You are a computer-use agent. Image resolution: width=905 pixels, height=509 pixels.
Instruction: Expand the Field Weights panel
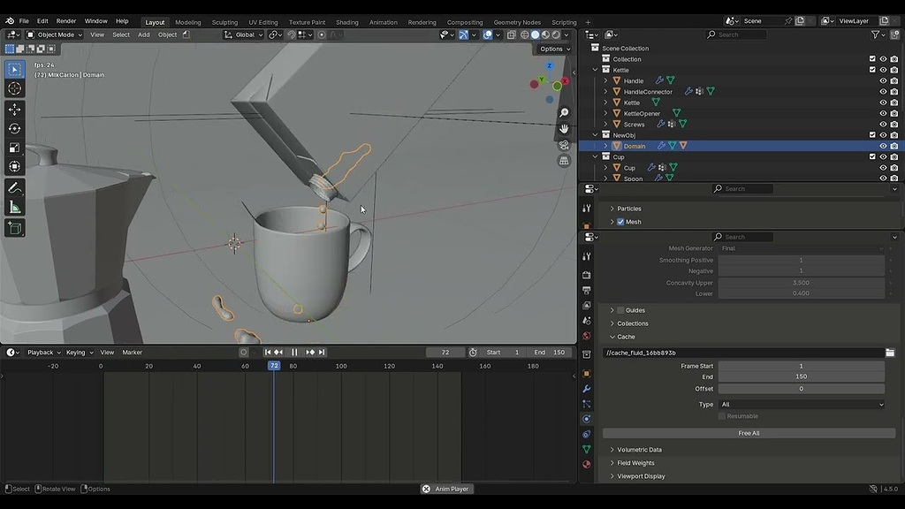tap(635, 463)
